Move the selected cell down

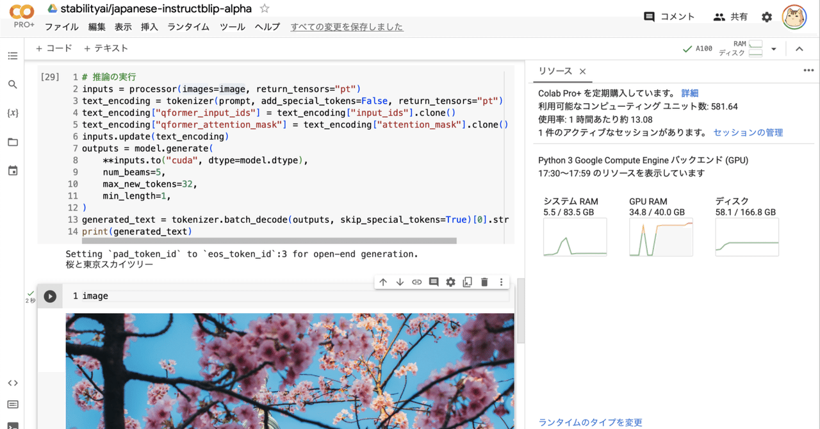pos(400,282)
